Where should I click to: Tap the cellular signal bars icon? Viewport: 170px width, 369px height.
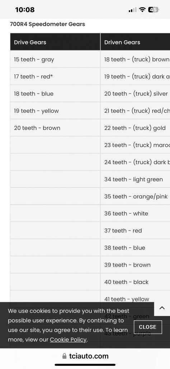pos(133,10)
